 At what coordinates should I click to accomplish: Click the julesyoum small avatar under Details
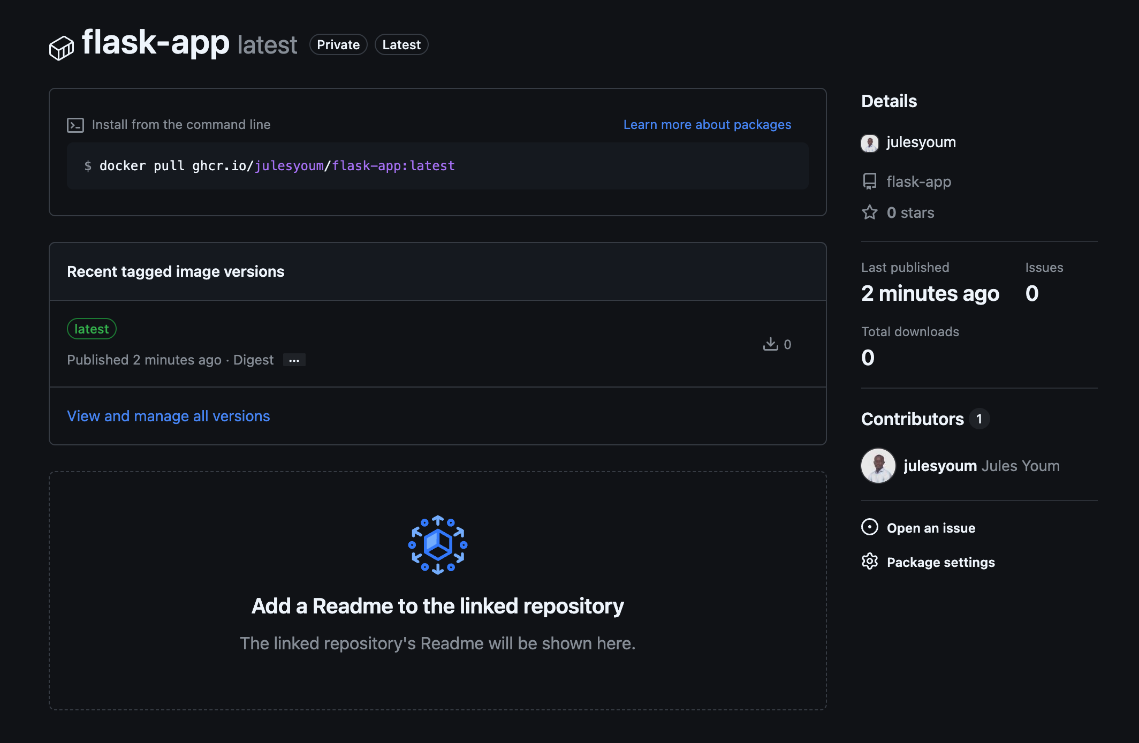point(870,143)
